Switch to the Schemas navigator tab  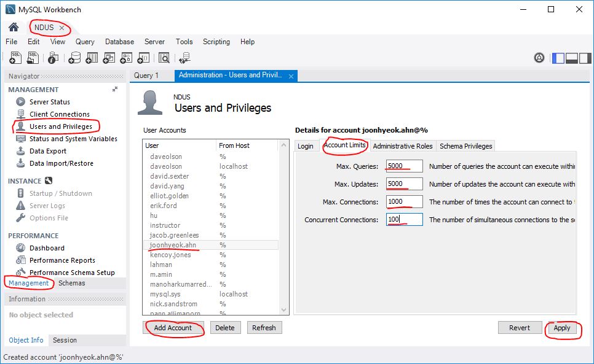point(71,283)
